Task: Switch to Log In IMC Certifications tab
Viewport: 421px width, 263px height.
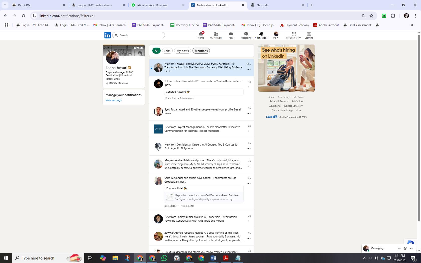Action: point(98,5)
